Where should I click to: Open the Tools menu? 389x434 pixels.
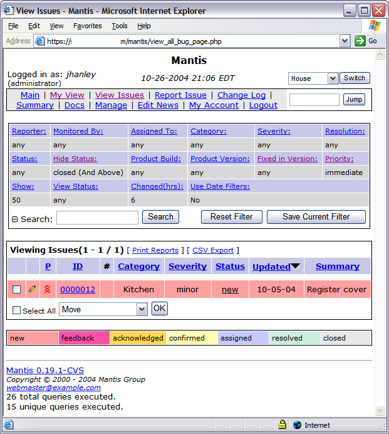click(x=120, y=26)
